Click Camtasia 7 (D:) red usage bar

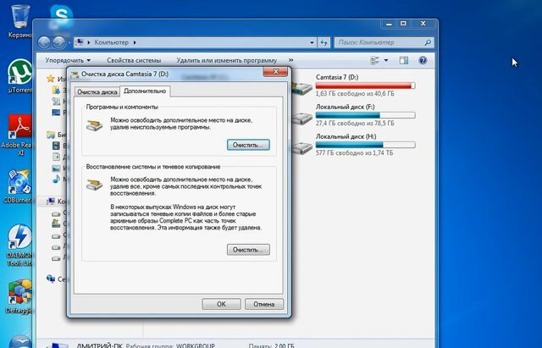point(365,86)
